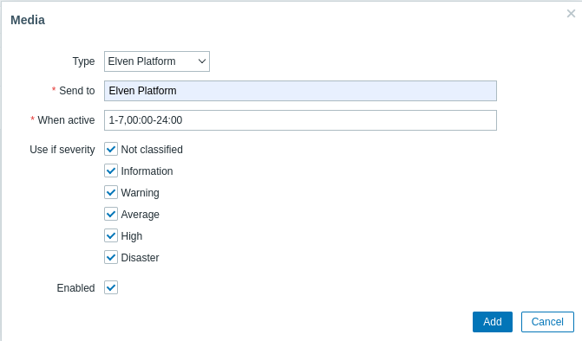Click the 'Not classified' label text
Image resolution: width=582 pixels, height=341 pixels.
[x=152, y=150]
